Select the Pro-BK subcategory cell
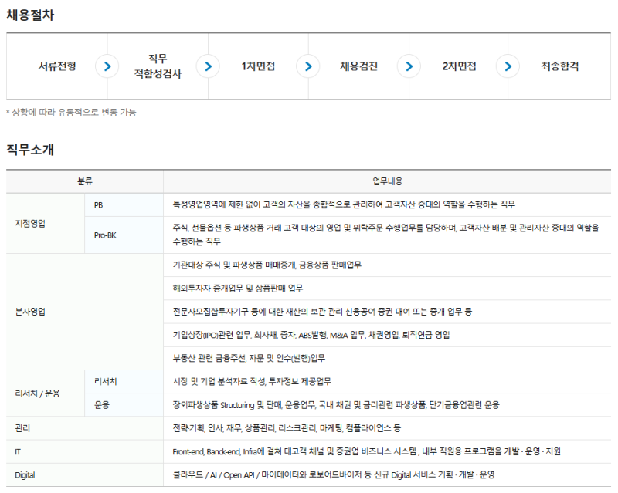 (x=105, y=234)
